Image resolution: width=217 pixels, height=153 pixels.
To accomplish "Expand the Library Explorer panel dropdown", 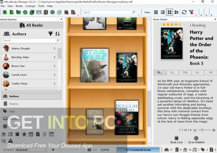I will (x=61, y=19).
